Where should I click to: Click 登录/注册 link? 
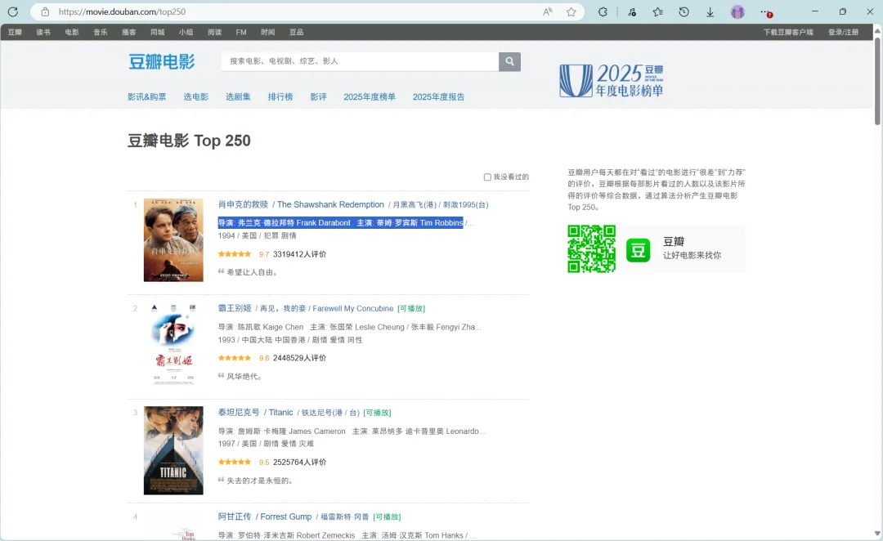point(843,32)
